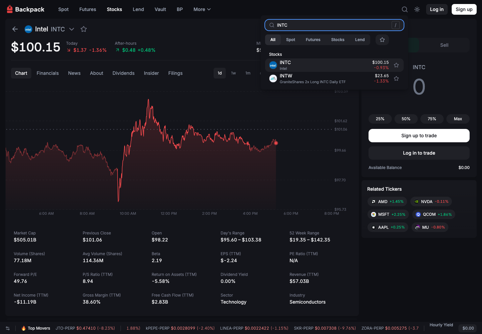Click the Intel logo next to the title

click(28, 29)
